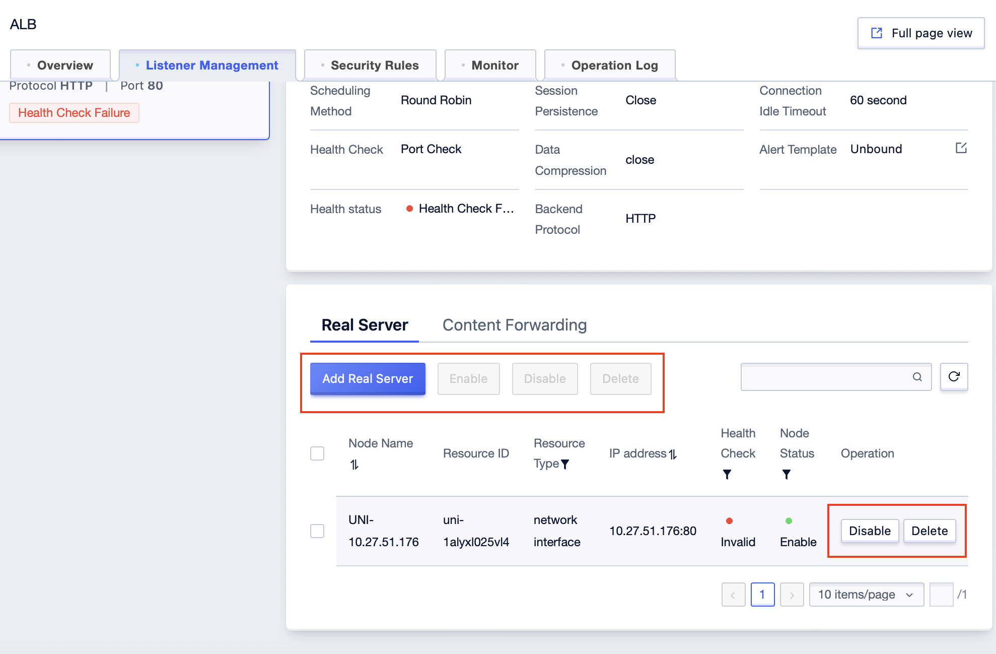Click resource ID uni-1alyxl025vl4
The height and width of the screenshot is (654, 996).
[x=476, y=531]
